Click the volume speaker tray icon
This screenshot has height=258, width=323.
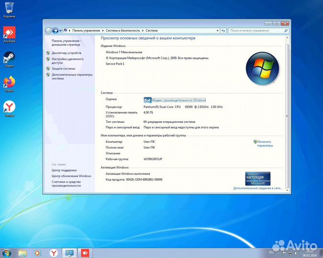click(x=296, y=253)
